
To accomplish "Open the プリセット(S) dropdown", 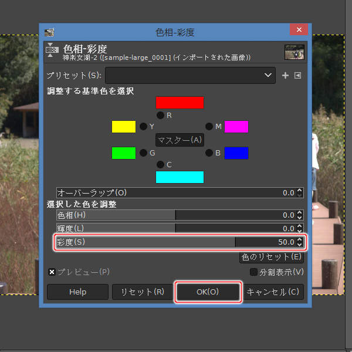I will pyautogui.click(x=190, y=75).
